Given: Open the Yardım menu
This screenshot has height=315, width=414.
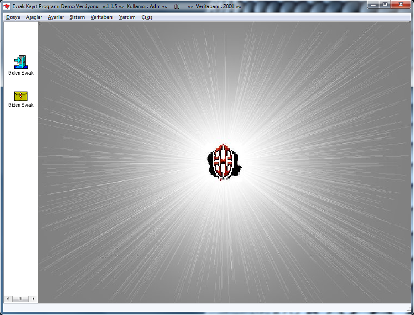Looking at the screenshot, I should [127, 17].
